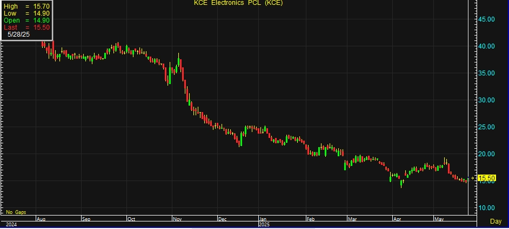The image size is (509, 229).
Task: Click the Dec month label on time axis
Action: [x=223, y=219]
